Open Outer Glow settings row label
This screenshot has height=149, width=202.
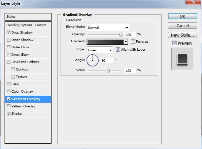20,47
